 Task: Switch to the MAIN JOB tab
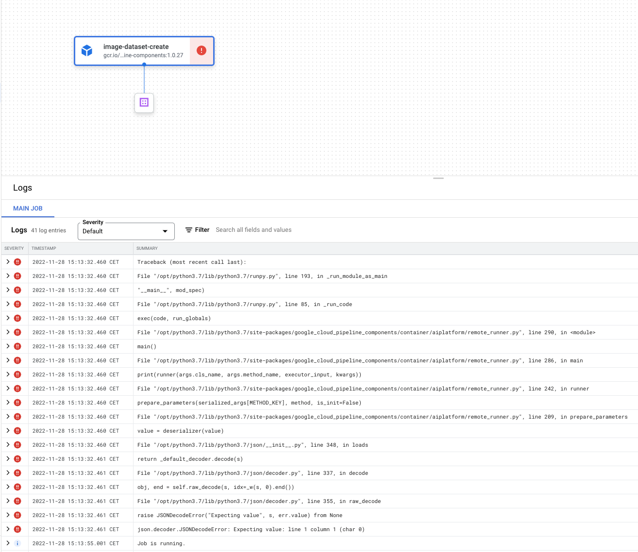pos(28,208)
